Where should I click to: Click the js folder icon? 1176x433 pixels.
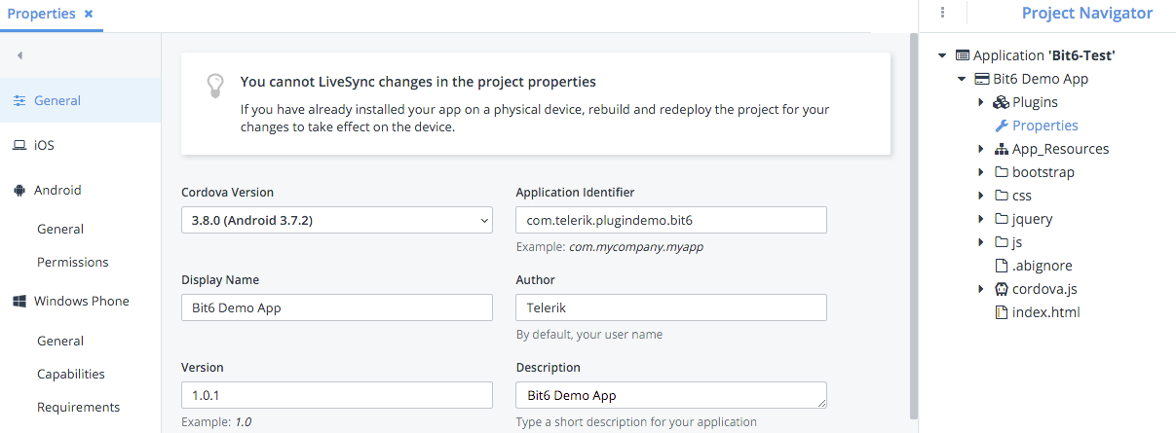pos(1001,242)
